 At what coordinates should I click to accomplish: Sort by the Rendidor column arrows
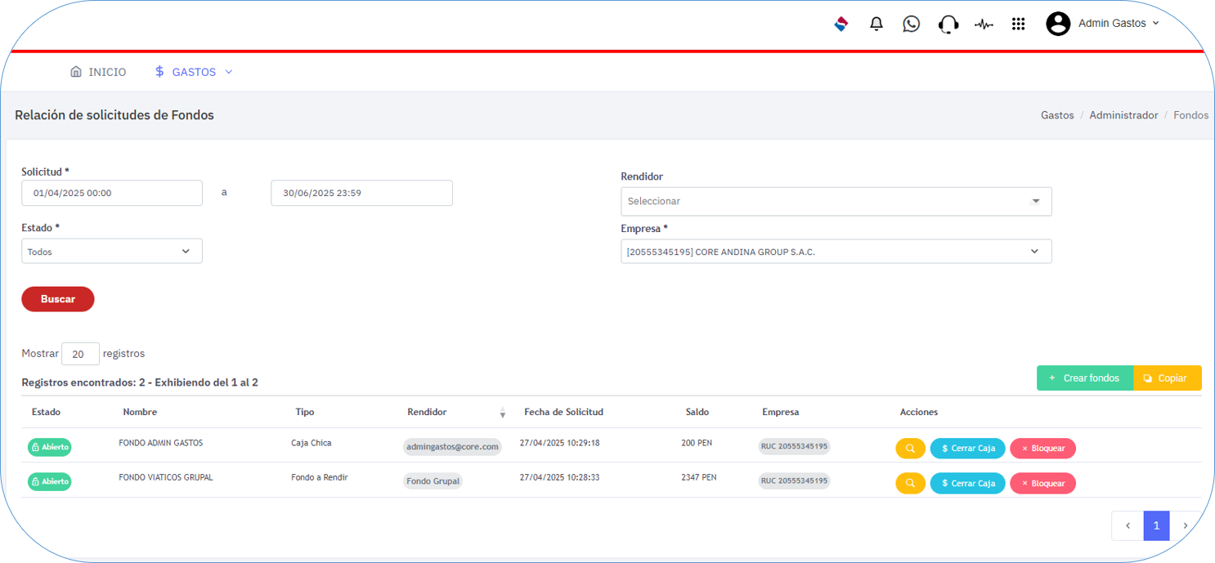(503, 413)
